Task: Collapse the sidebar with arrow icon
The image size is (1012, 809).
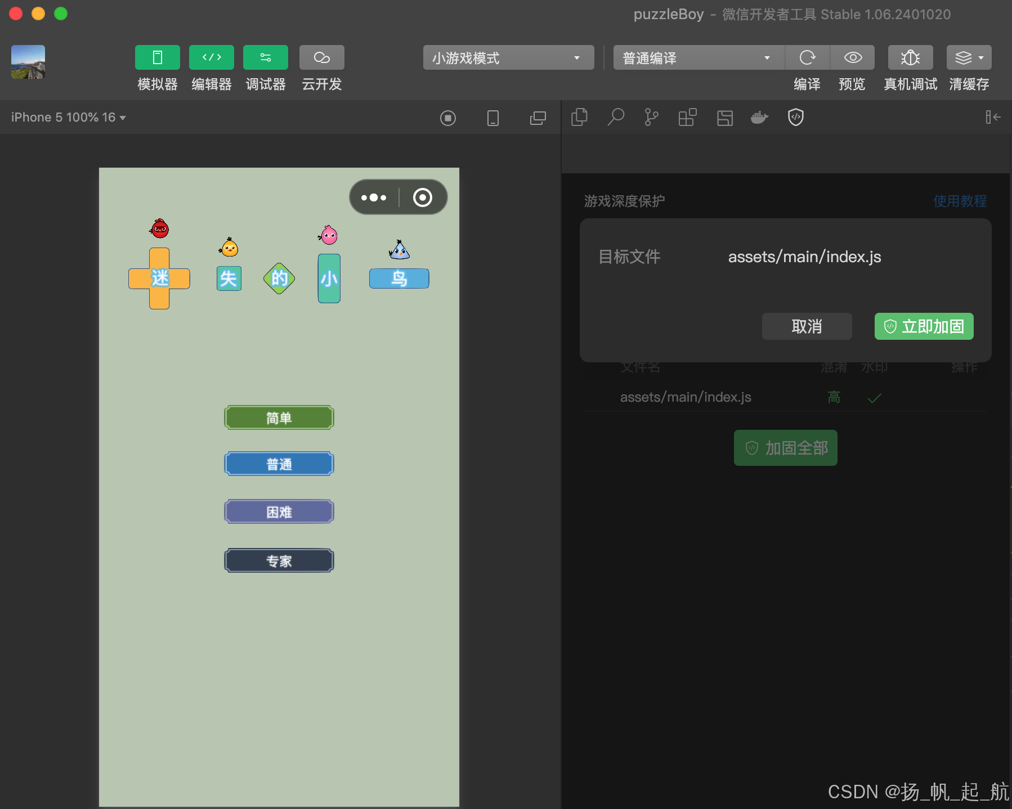Action: (993, 117)
